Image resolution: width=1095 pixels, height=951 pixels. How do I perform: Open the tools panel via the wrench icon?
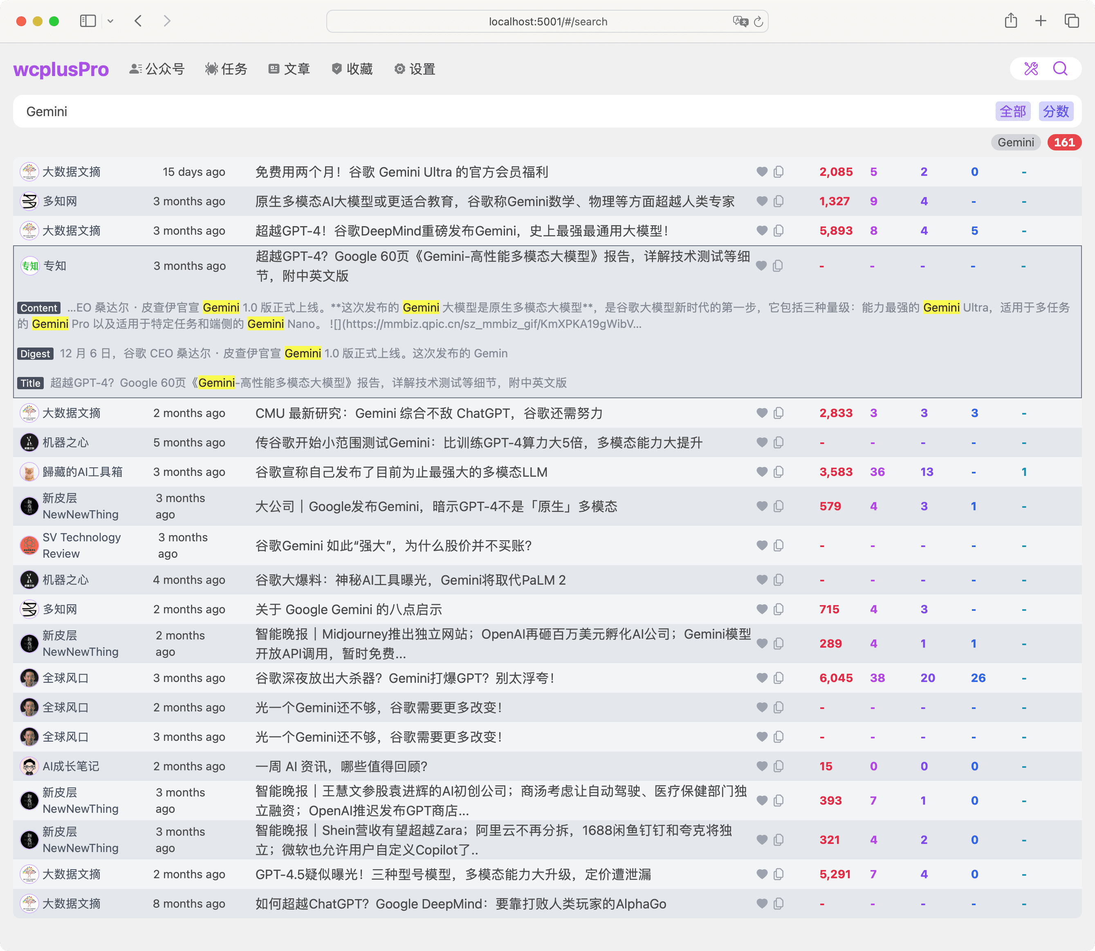point(1031,68)
